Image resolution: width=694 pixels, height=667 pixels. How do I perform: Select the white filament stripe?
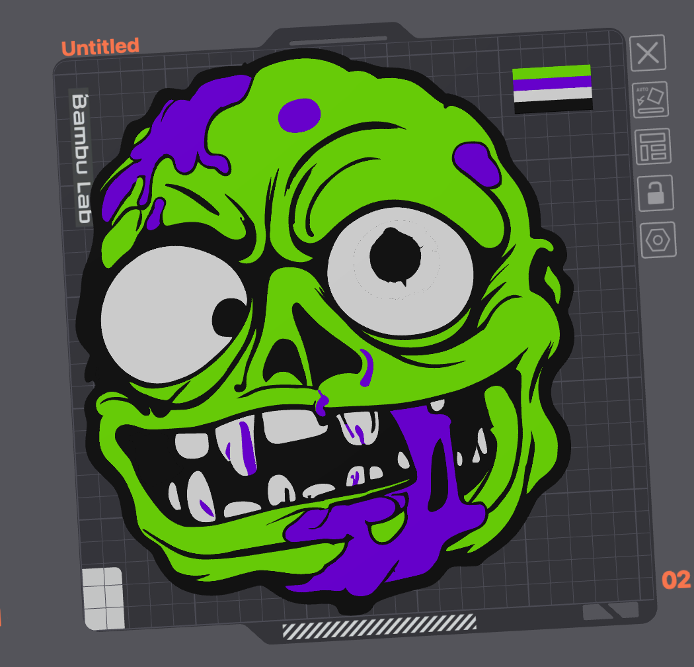(x=554, y=95)
